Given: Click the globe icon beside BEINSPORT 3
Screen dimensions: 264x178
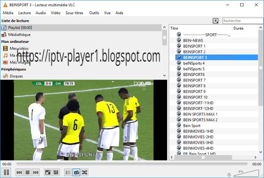Looking at the screenshot, I should (179, 57).
